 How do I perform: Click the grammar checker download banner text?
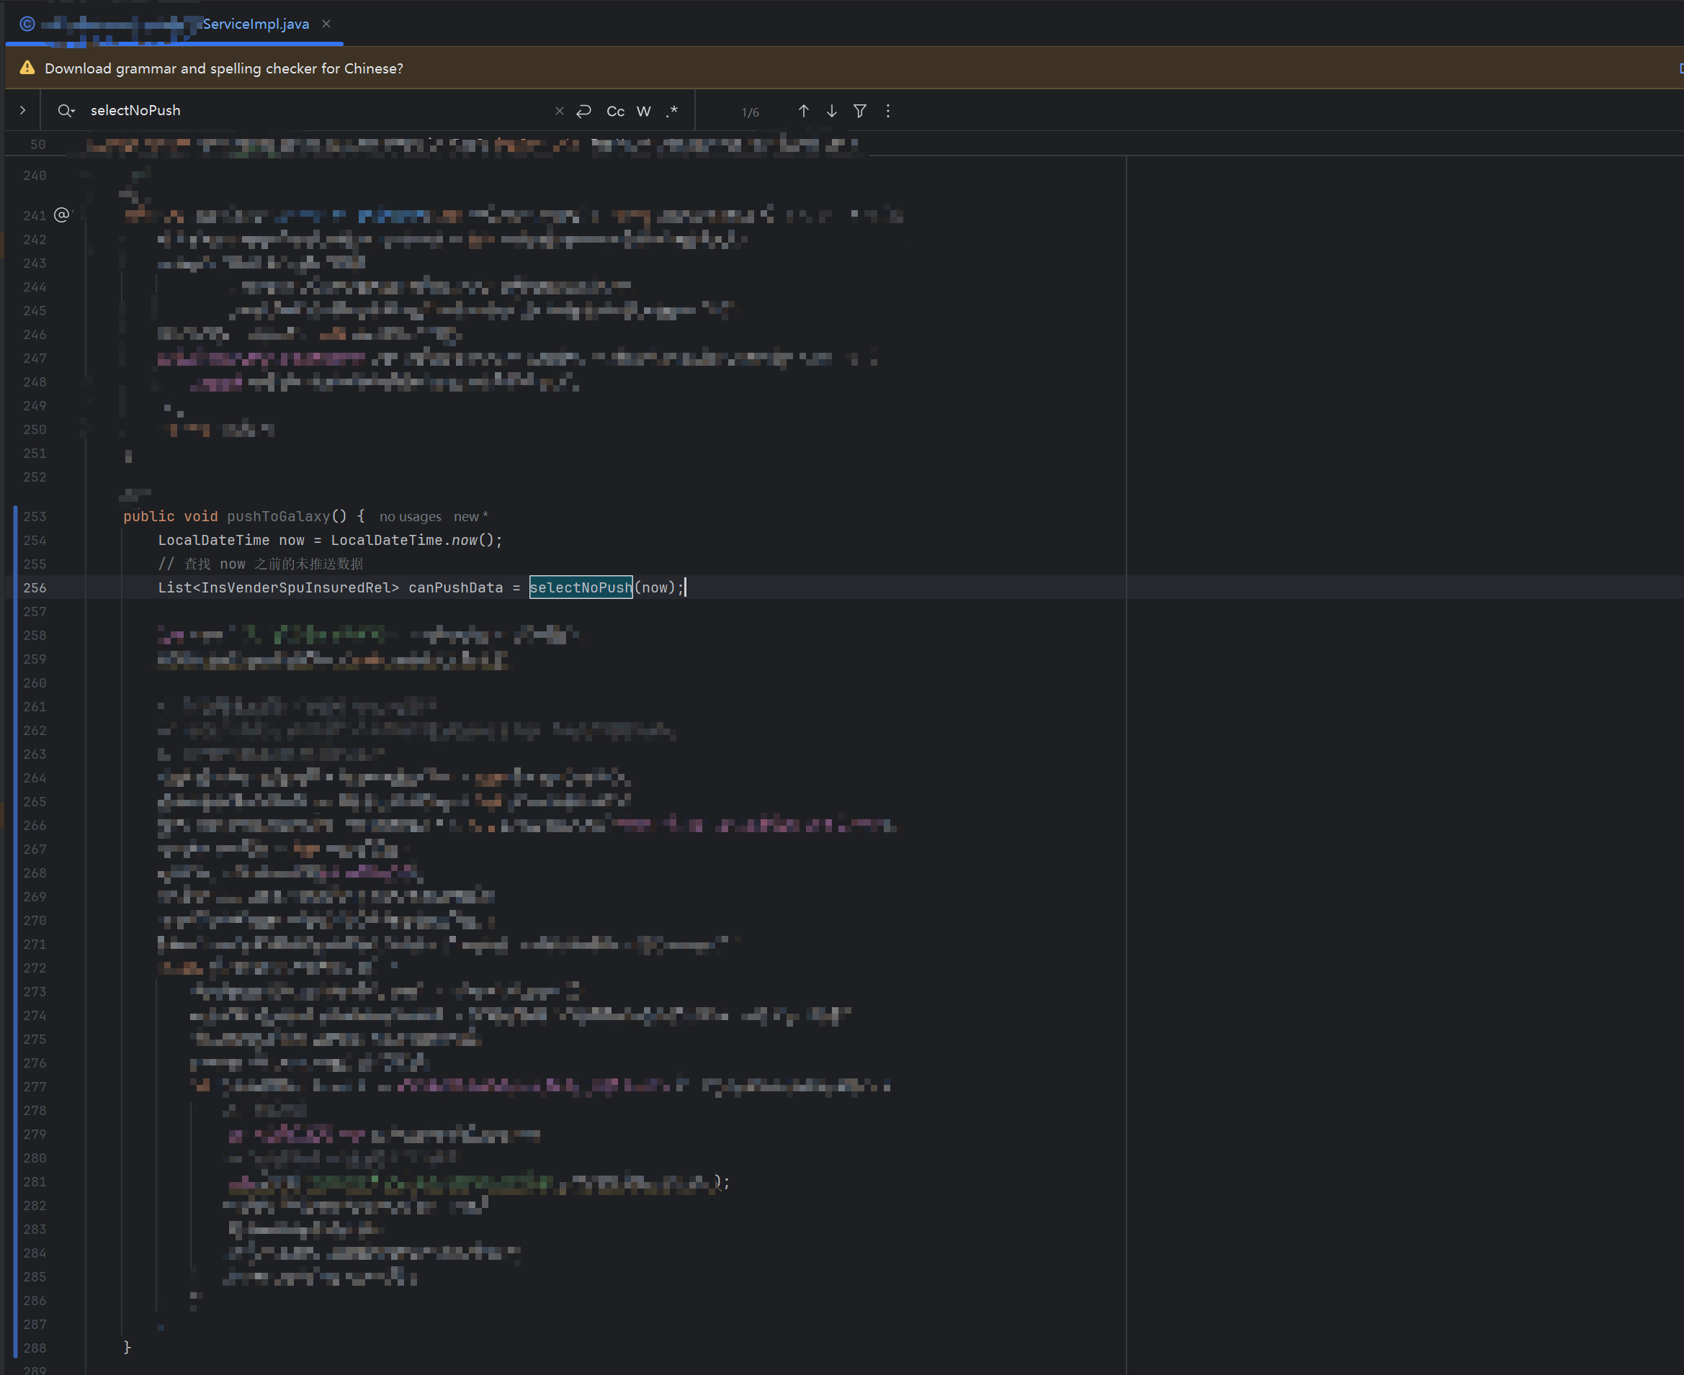[224, 69]
